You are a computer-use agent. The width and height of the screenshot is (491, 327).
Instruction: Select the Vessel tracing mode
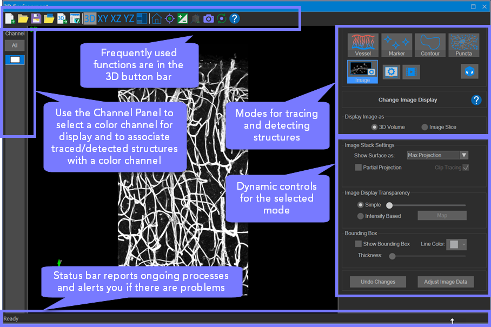coord(363,45)
